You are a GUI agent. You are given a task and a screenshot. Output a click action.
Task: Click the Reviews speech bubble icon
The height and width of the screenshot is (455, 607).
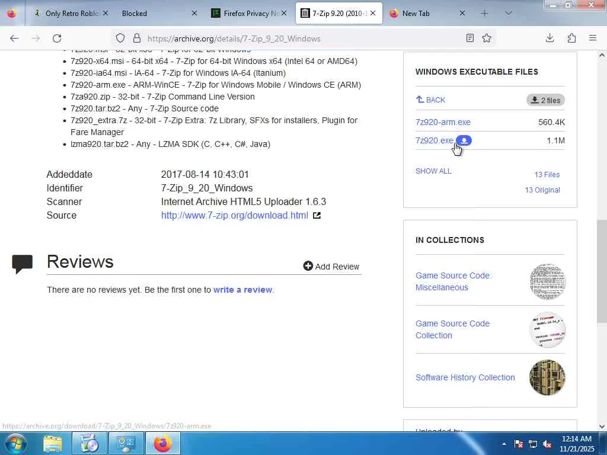point(23,264)
